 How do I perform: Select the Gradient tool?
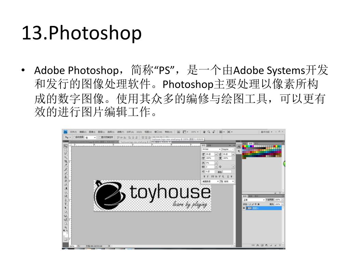(66, 188)
